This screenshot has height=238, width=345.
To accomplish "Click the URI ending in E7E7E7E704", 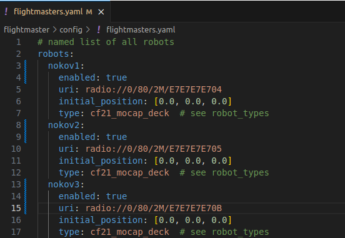I will (x=154, y=89).
